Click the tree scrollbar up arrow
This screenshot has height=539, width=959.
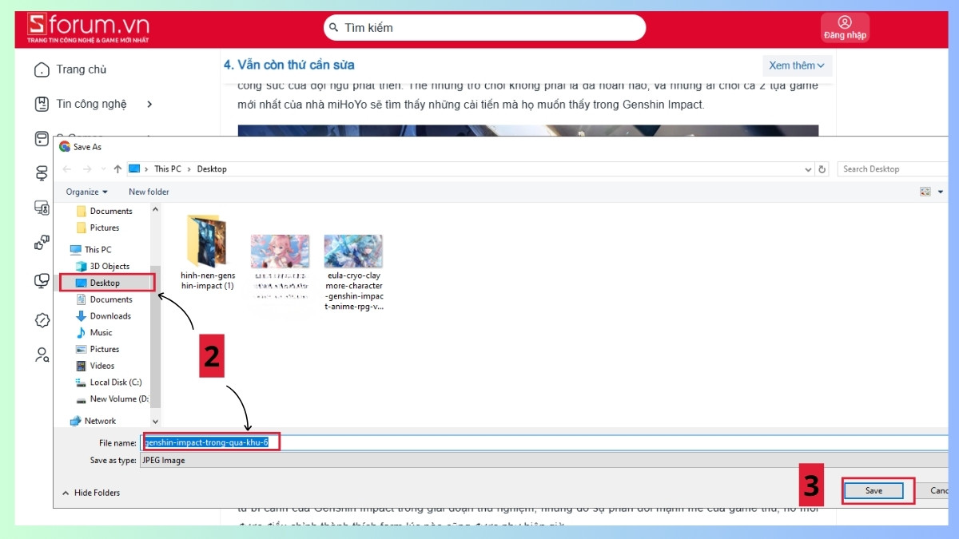pos(155,209)
